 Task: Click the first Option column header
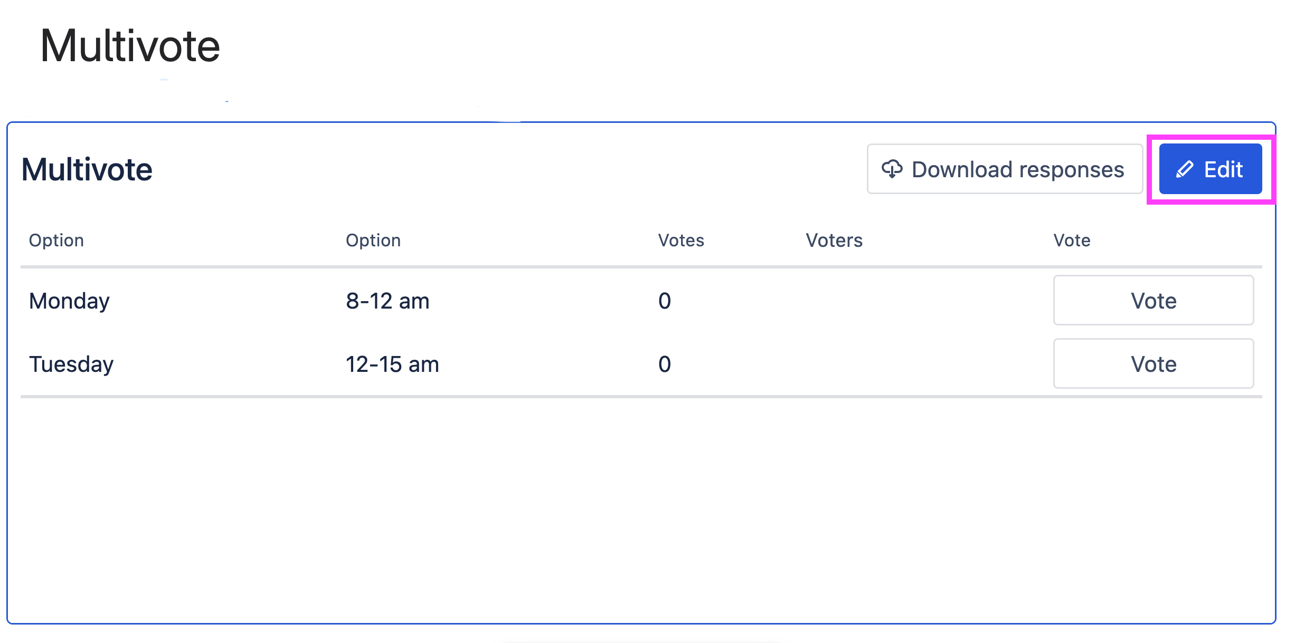[56, 241]
